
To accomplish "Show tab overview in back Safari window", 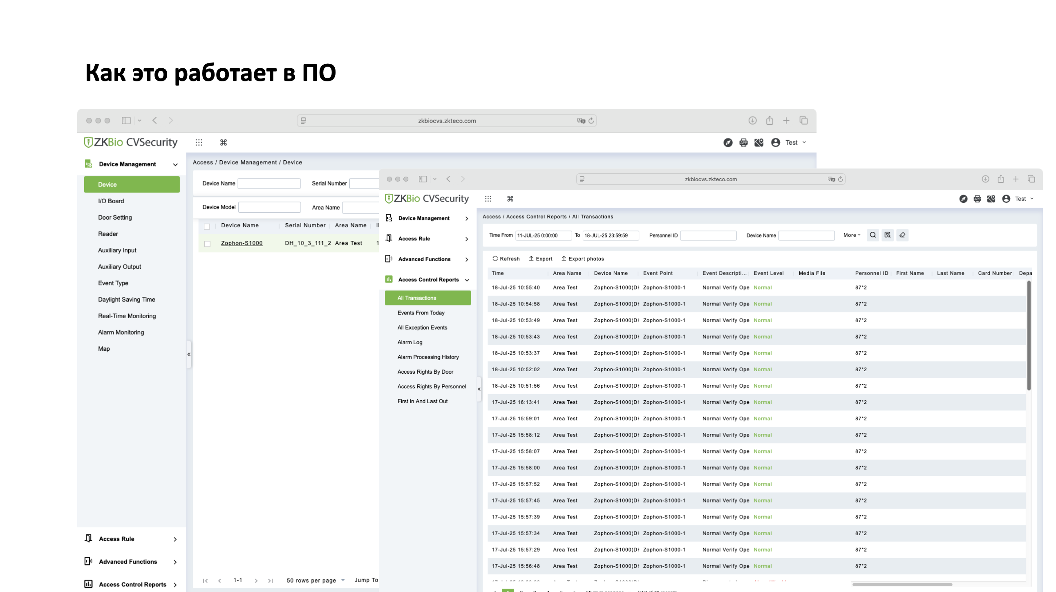I will click(x=803, y=120).
